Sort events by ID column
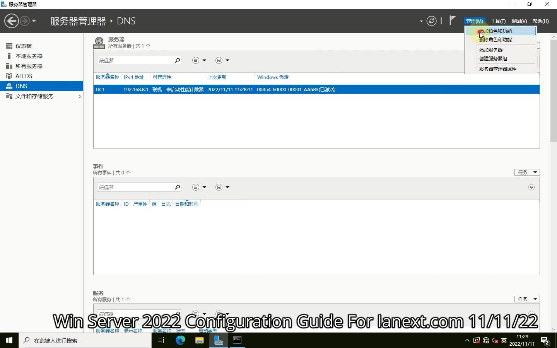The height and width of the screenshot is (348, 557). click(126, 204)
